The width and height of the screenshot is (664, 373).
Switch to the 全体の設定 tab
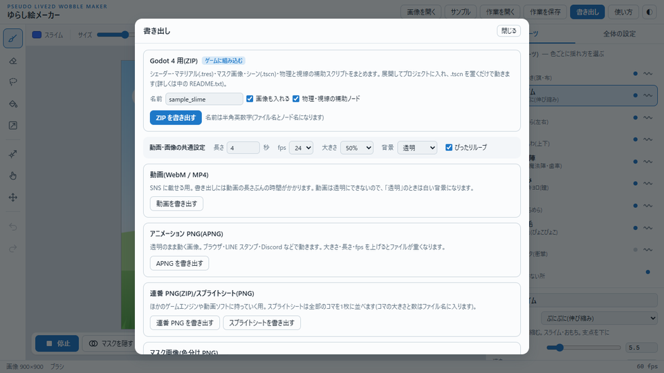(x=619, y=34)
